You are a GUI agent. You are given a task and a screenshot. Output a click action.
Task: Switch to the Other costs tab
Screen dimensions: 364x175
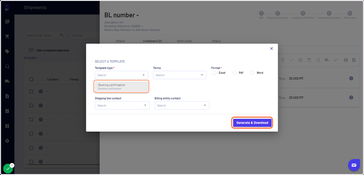click(184, 41)
